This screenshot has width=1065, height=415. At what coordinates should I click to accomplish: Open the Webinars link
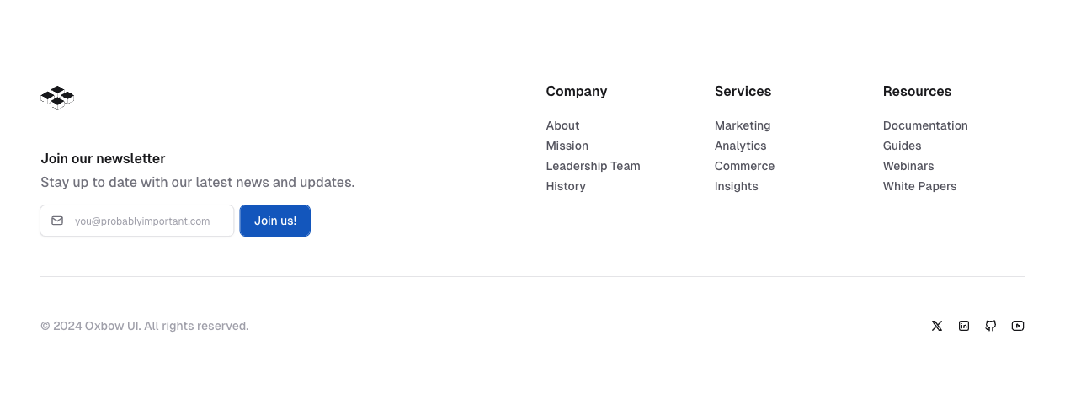(908, 166)
